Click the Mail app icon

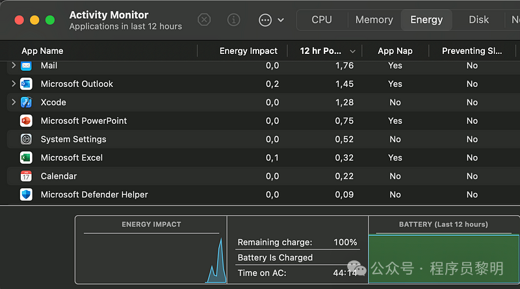click(26, 66)
